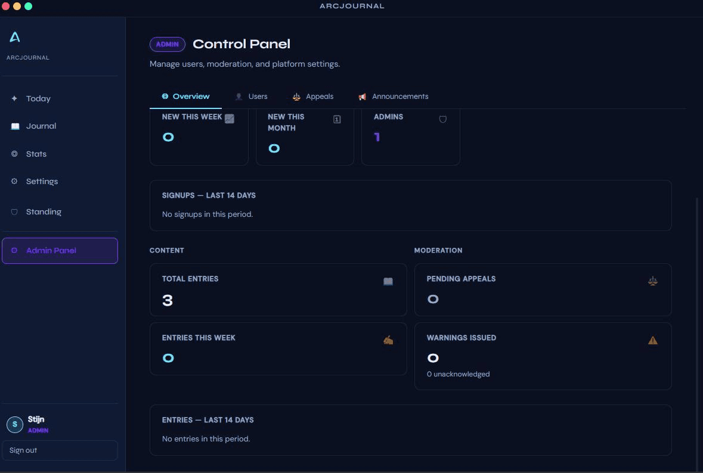The height and width of the screenshot is (473, 703).
Task: Open Settings from the sidebar
Action: point(60,182)
